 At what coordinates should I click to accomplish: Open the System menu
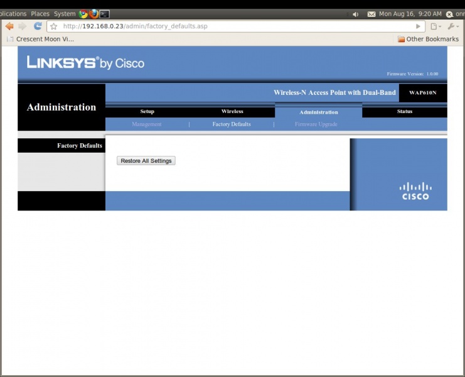[65, 14]
